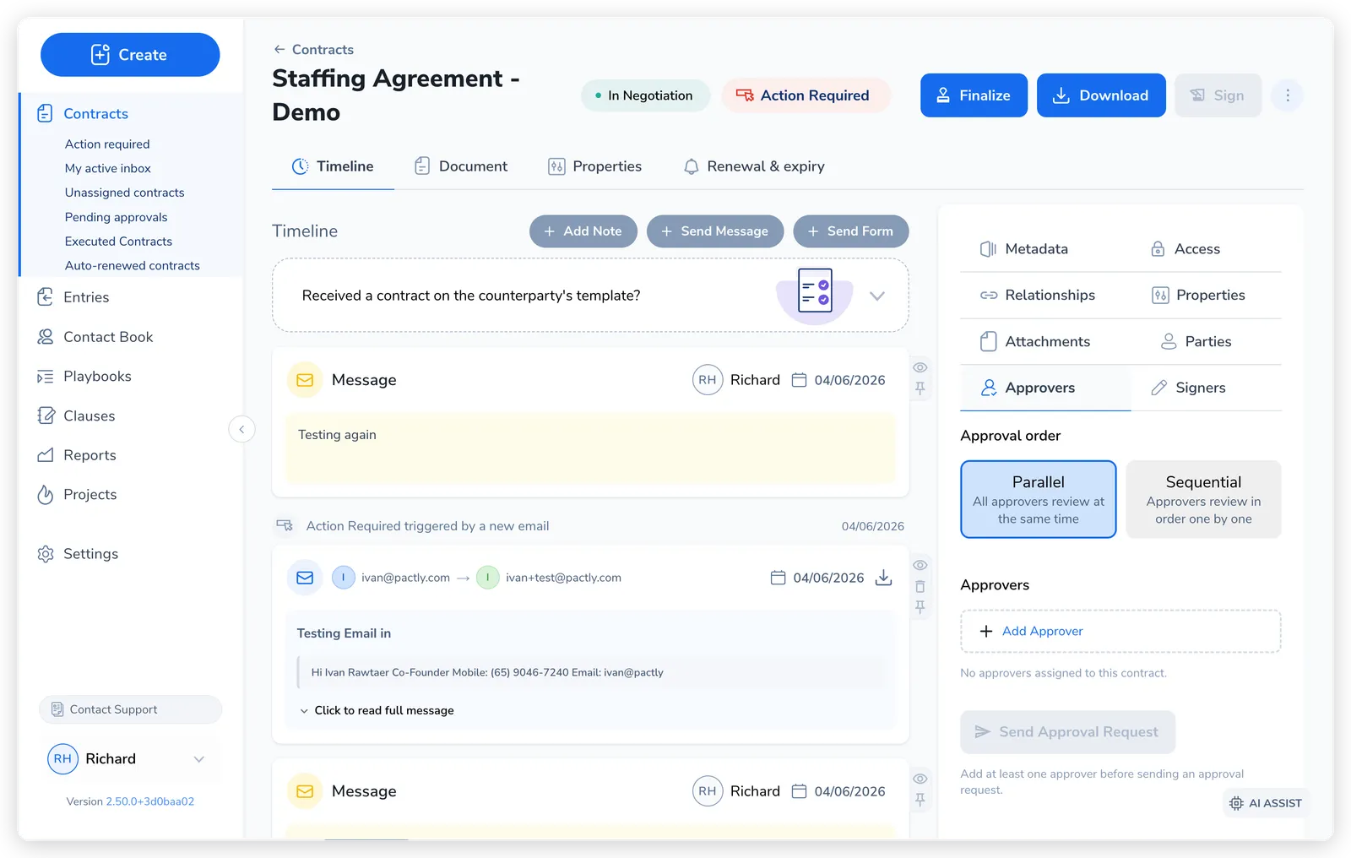The image size is (1351, 858).
Task: Pin the last Message entry
Action: pos(920,800)
